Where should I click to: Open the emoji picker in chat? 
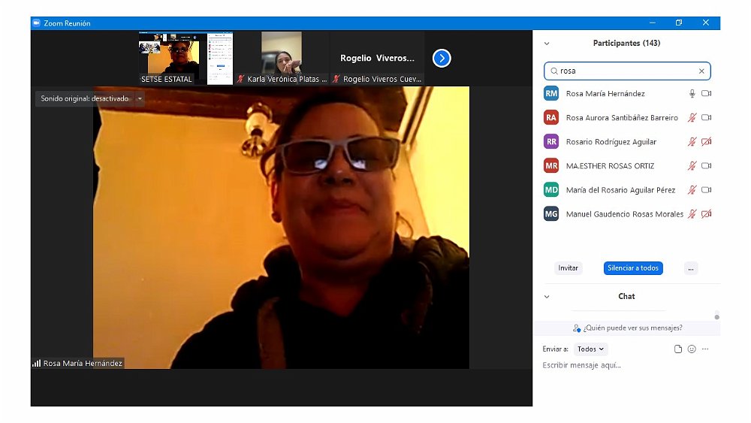coord(692,349)
